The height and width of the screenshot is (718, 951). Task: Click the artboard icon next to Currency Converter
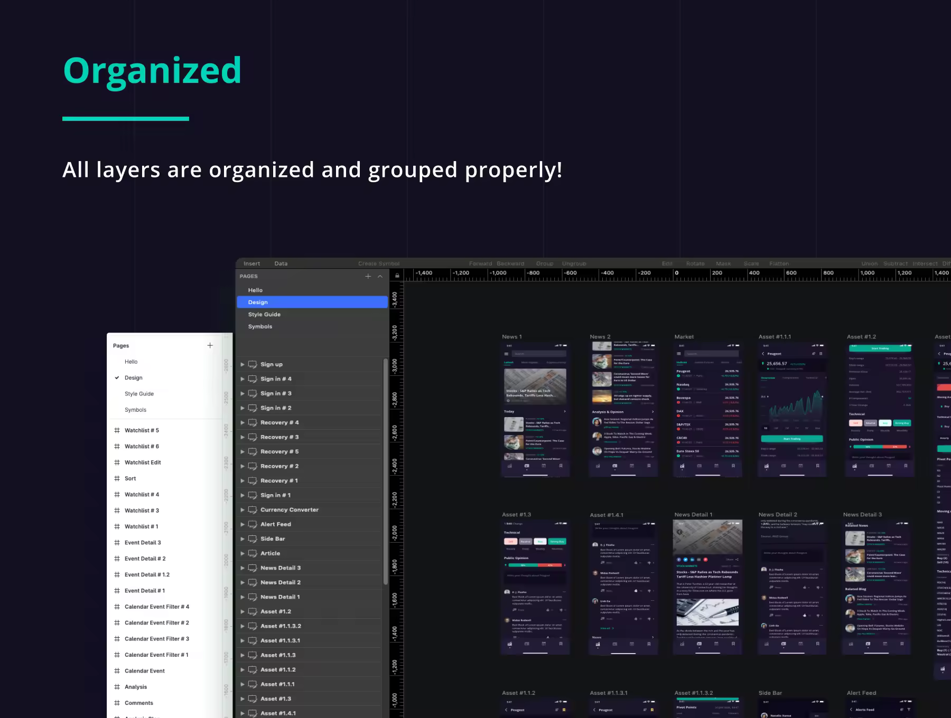(x=253, y=510)
